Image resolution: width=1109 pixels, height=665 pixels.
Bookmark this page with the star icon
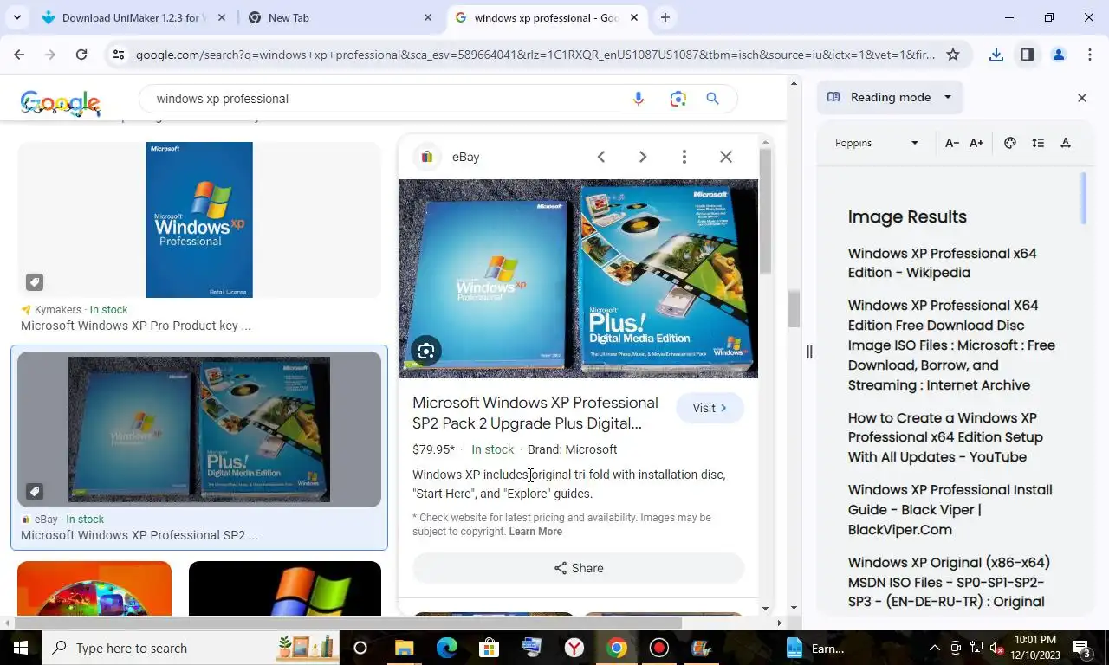[x=953, y=55]
